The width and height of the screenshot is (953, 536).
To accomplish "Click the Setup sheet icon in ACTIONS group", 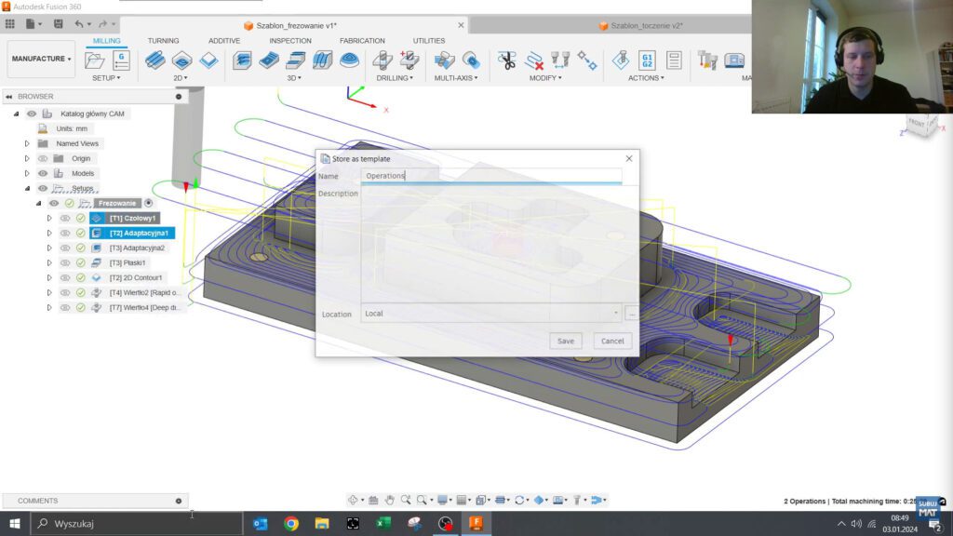I will [x=674, y=60].
